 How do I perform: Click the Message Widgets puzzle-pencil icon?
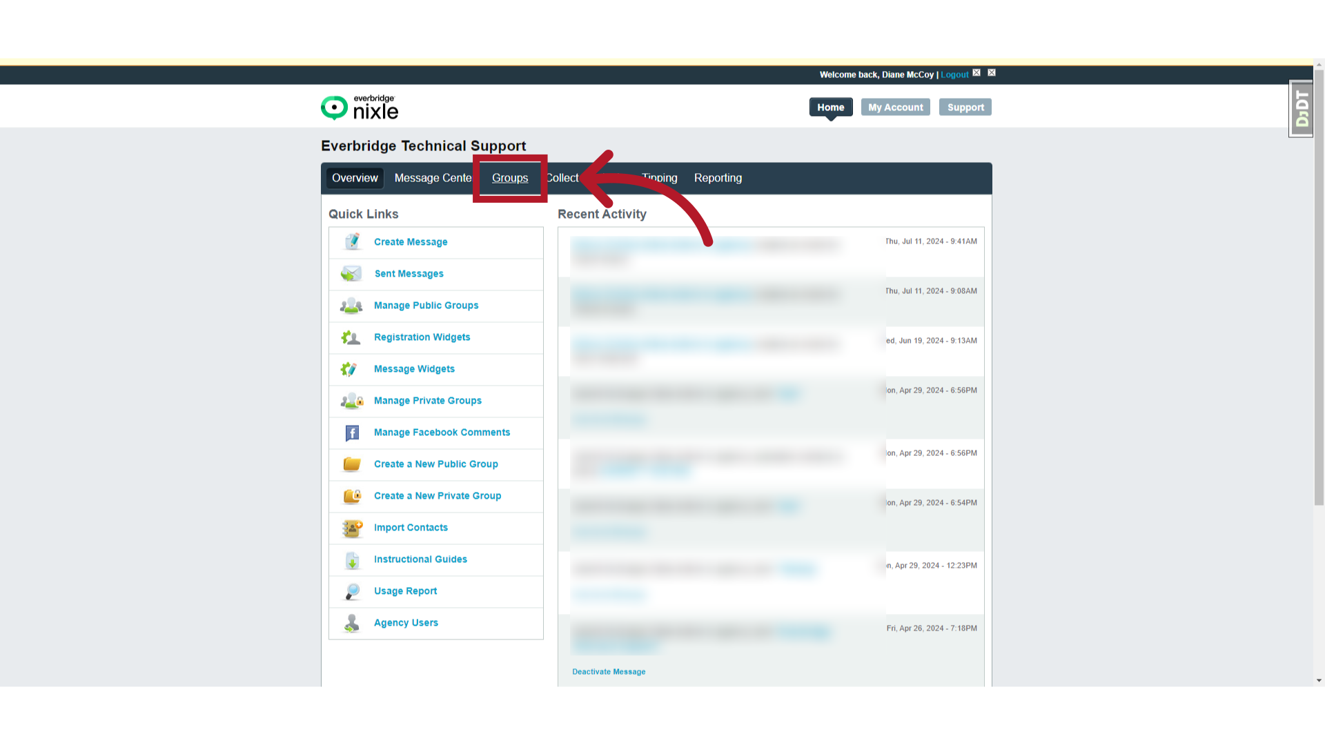coord(349,369)
